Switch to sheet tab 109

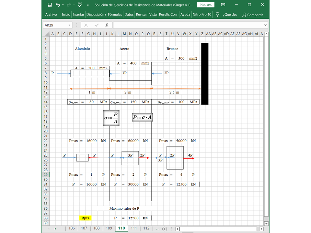pyautogui.click(x=109, y=228)
